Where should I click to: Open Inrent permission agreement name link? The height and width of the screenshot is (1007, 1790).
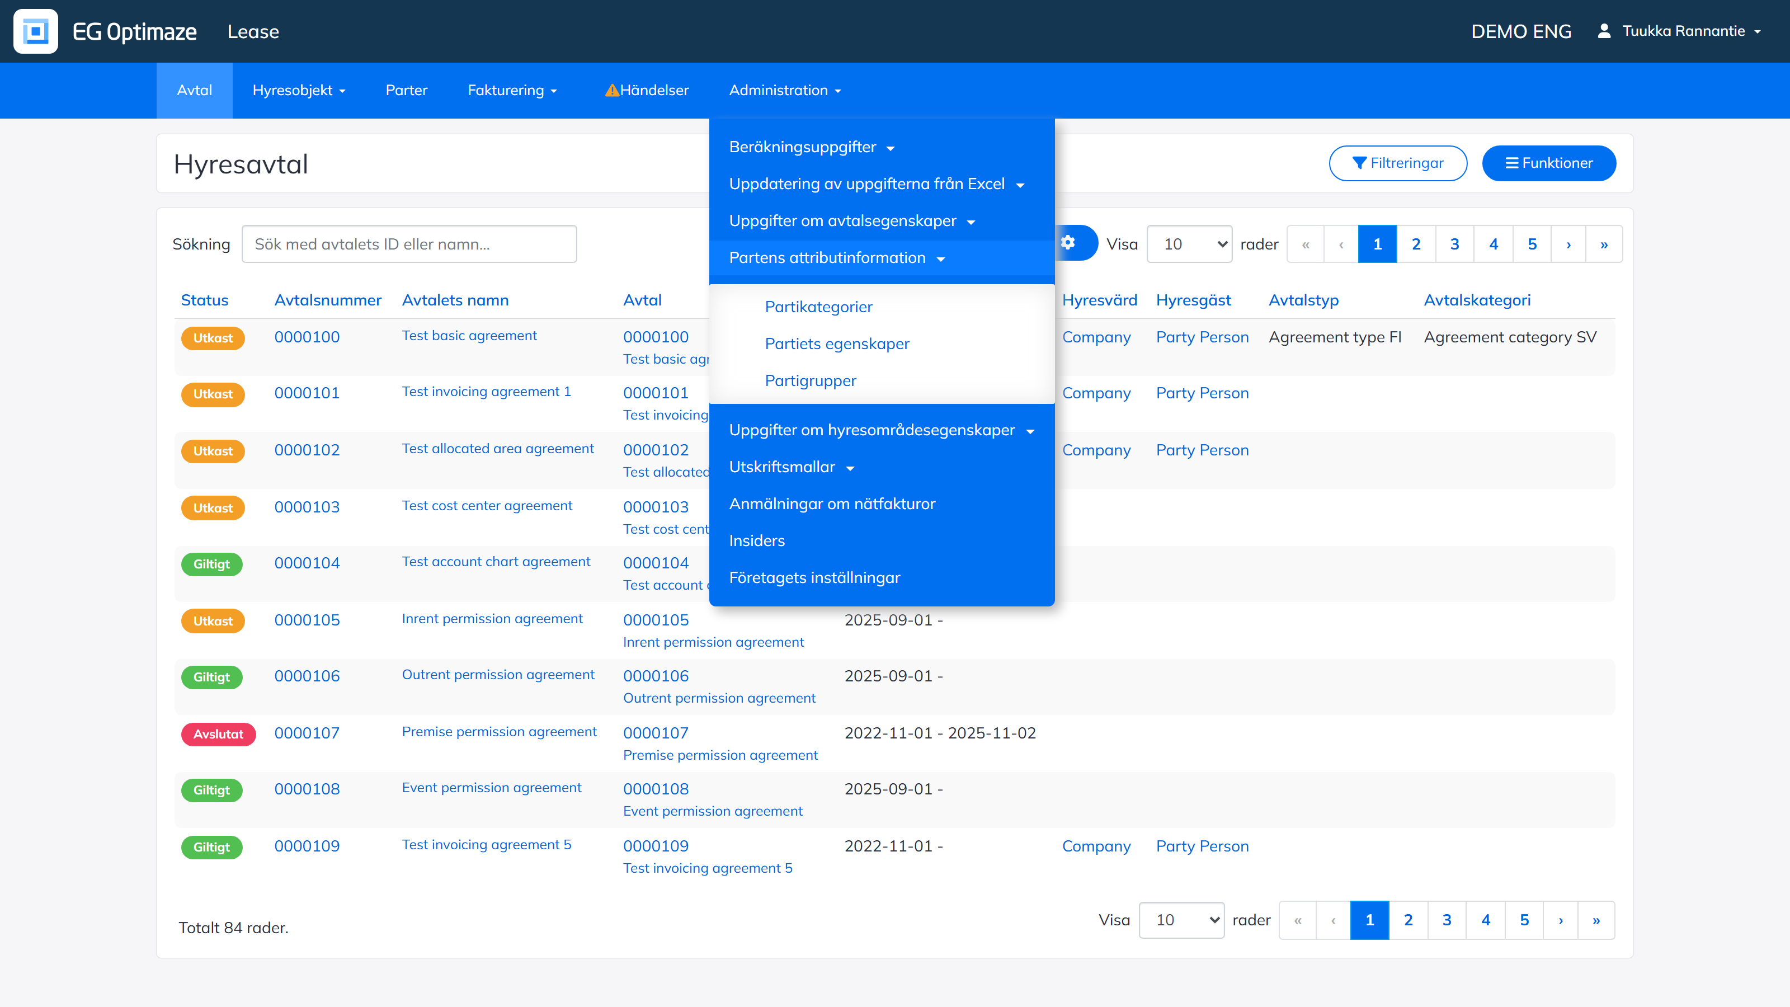[x=492, y=619]
